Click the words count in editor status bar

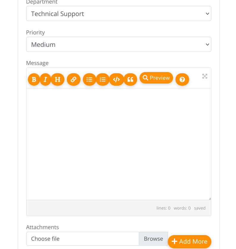182,208
